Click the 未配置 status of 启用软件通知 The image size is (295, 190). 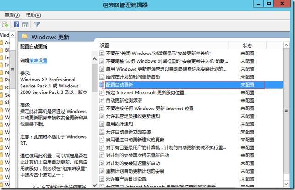pos(247,124)
